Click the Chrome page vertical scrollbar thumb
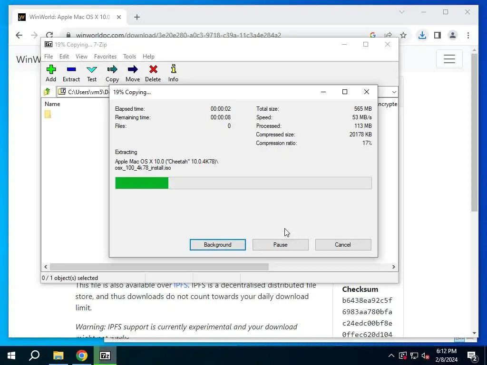Image resolution: width=487 pixels, height=365 pixels. click(x=474, y=132)
